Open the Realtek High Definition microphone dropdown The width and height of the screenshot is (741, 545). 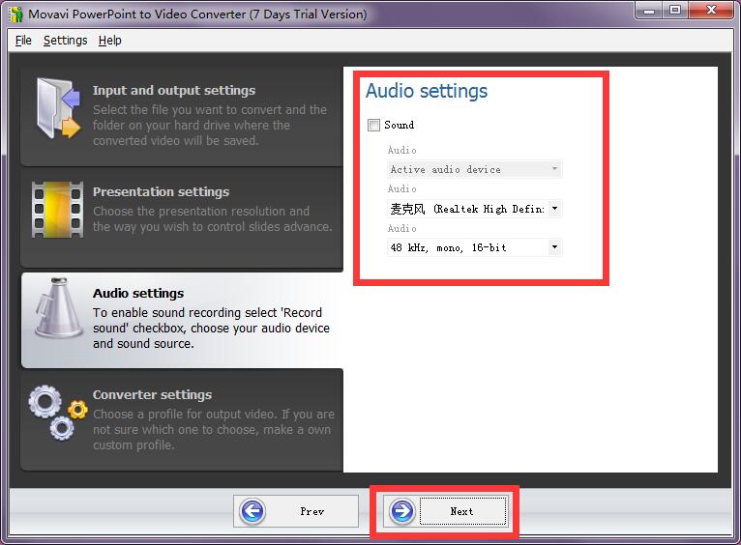pos(474,209)
